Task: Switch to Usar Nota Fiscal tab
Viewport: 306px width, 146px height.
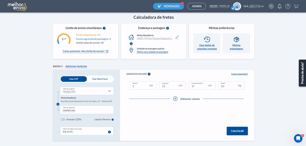Action: tap(100, 79)
